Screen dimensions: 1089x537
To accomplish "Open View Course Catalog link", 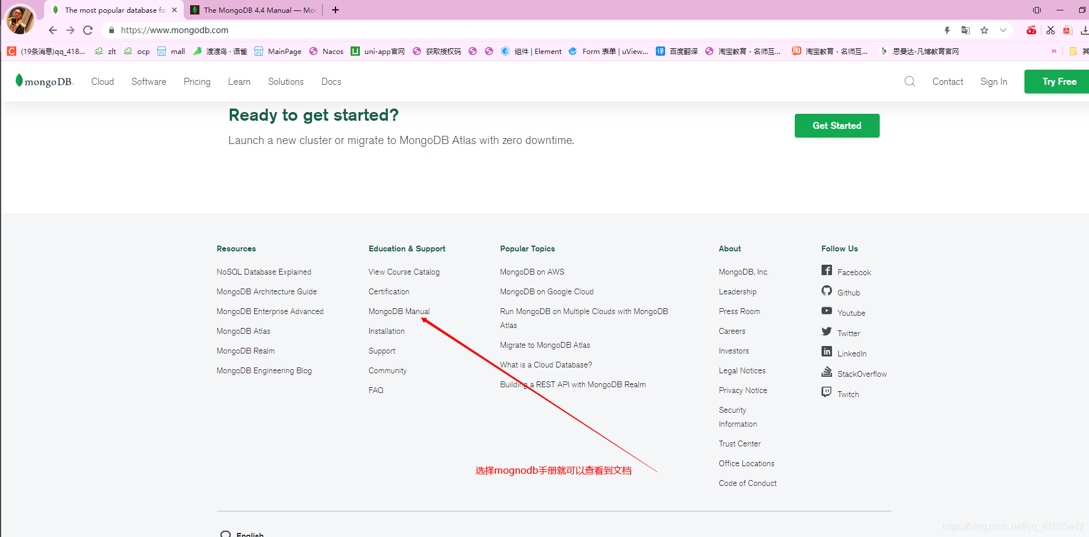I will [x=404, y=272].
